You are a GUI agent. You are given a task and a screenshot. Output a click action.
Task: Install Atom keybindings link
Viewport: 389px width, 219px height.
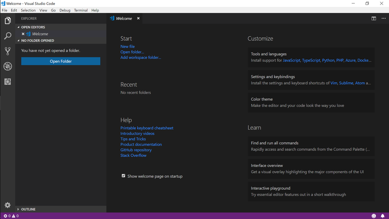click(360, 83)
